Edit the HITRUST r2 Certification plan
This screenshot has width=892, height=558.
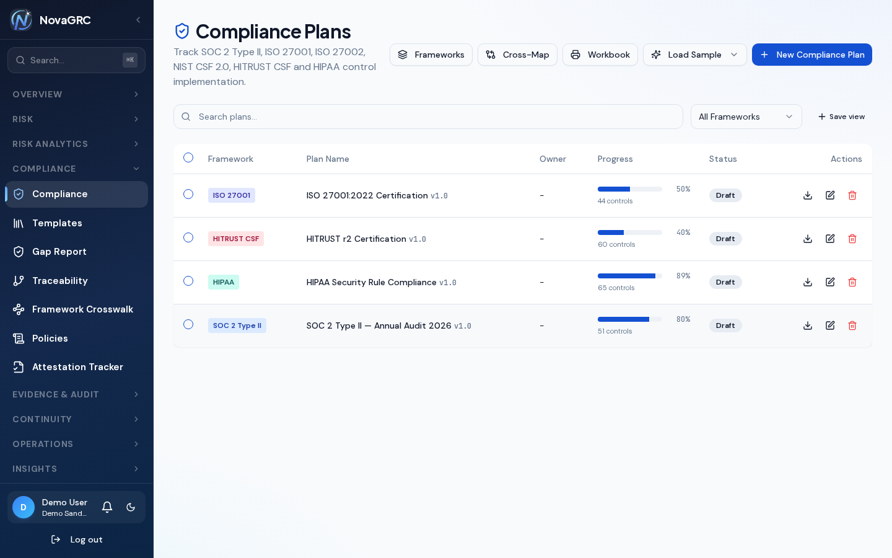[x=830, y=239]
